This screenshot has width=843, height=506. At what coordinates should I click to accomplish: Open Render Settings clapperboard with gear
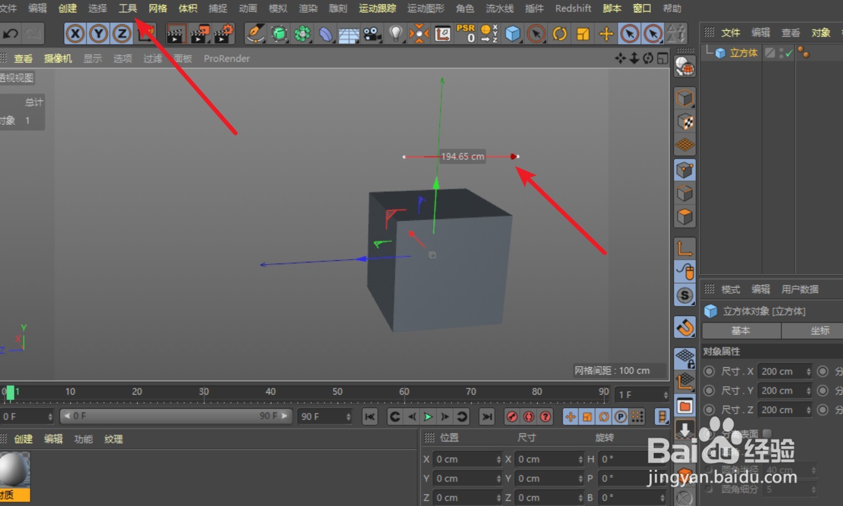[x=224, y=34]
